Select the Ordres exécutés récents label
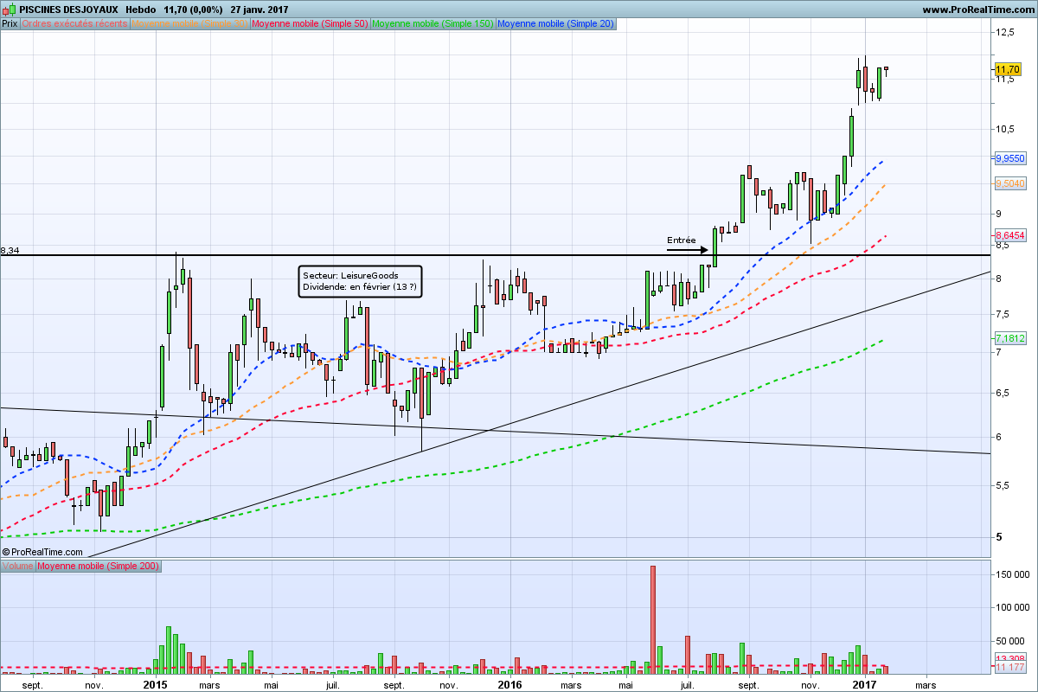The height and width of the screenshot is (692, 1038). click(x=75, y=23)
